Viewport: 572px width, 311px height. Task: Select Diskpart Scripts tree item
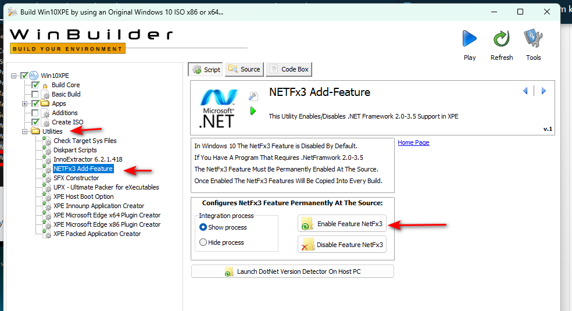coord(75,150)
